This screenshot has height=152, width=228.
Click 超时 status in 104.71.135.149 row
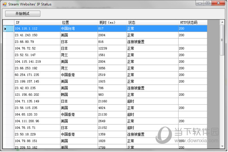click(152, 101)
